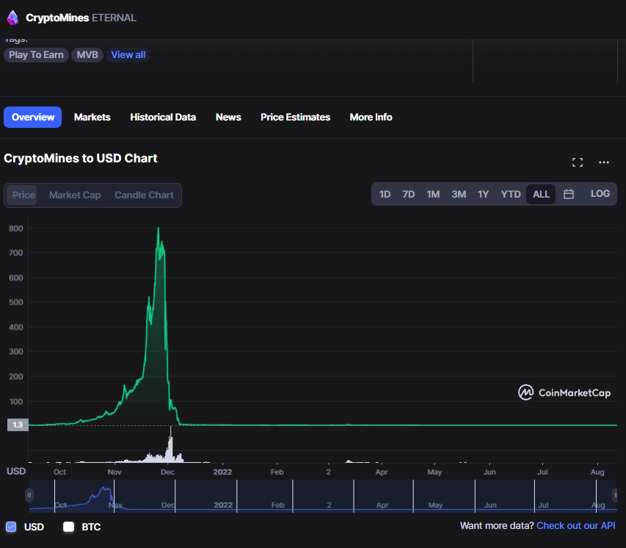Image resolution: width=626 pixels, height=548 pixels.
Task: Grab the left navigator range handle
Action: click(x=29, y=495)
